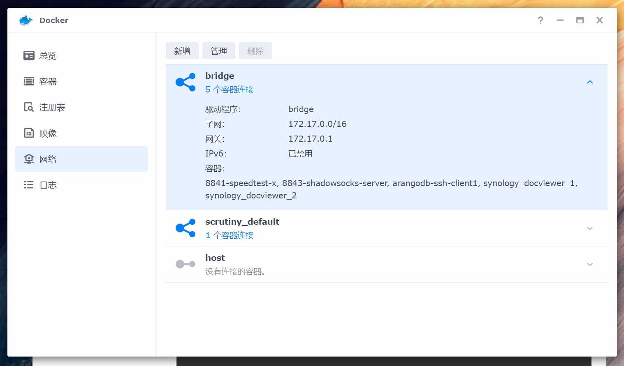Click the 映像 image sidebar icon
Screen dimensions: 624x366
(29, 133)
